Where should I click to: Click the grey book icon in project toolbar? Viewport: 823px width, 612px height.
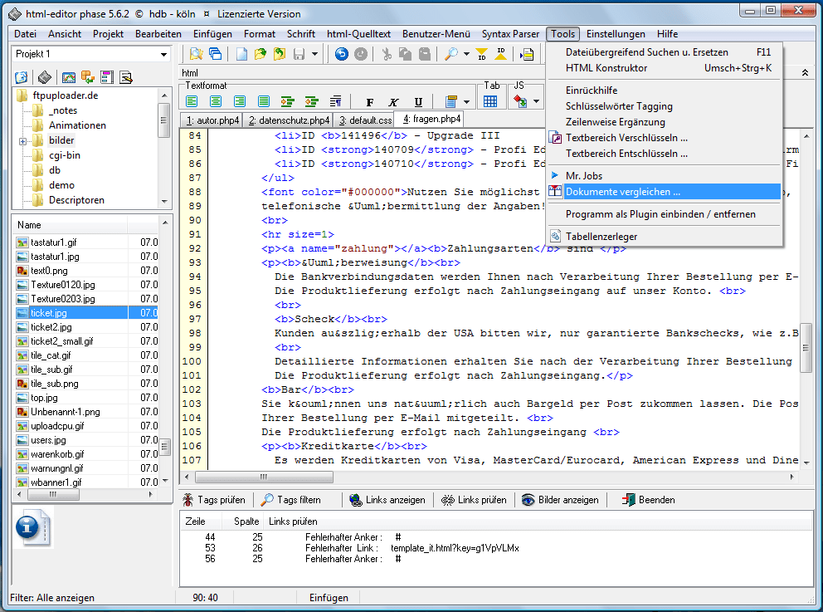click(x=45, y=78)
